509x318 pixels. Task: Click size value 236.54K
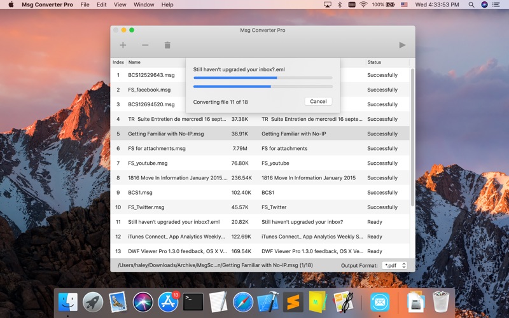[242, 178]
